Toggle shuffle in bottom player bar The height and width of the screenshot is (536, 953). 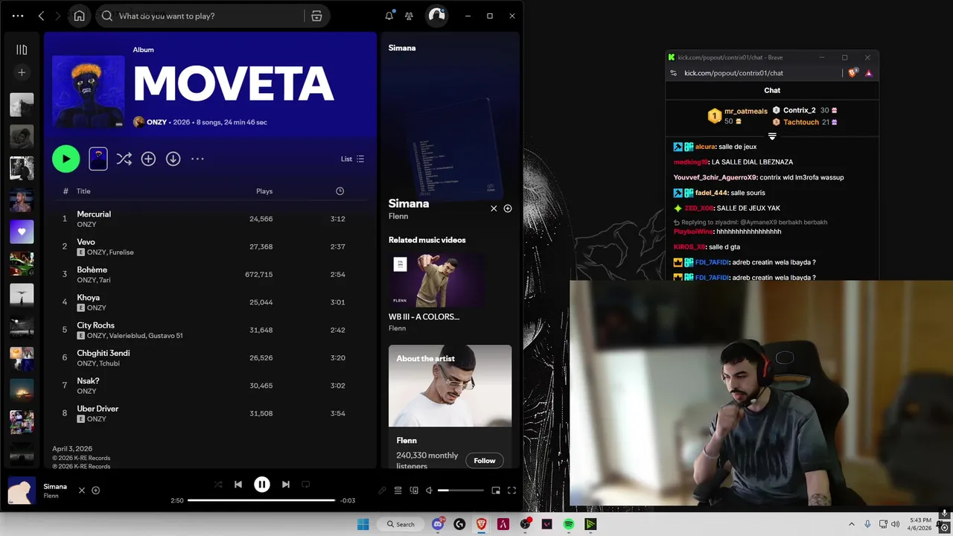[218, 484]
